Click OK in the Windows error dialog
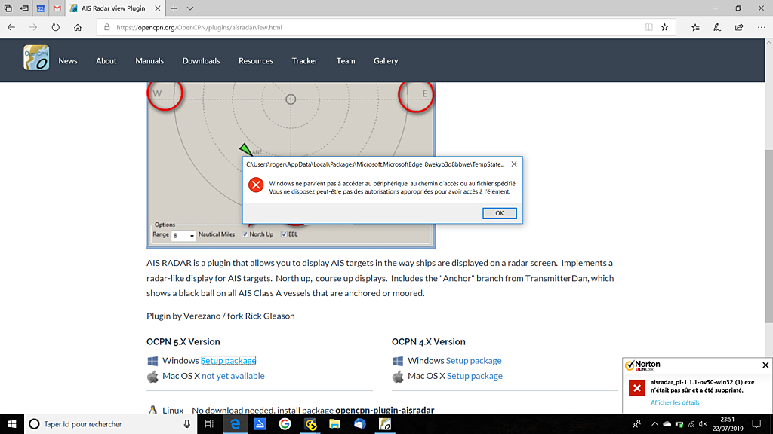Image resolution: width=773 pixels, height=434 pixels. pyautogui.click(x=500, y=213)
